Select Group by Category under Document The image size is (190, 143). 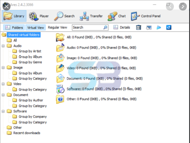tap(33, 106)
